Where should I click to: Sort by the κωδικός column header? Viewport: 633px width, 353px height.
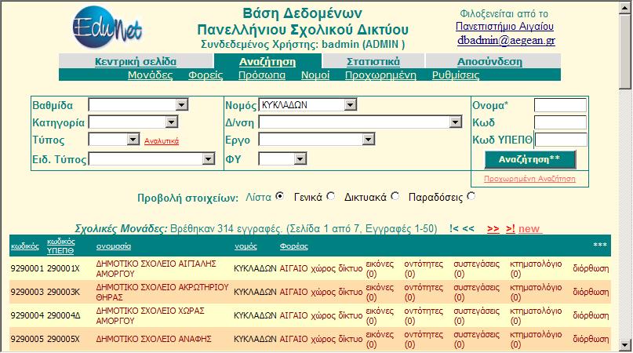(25, 246)
